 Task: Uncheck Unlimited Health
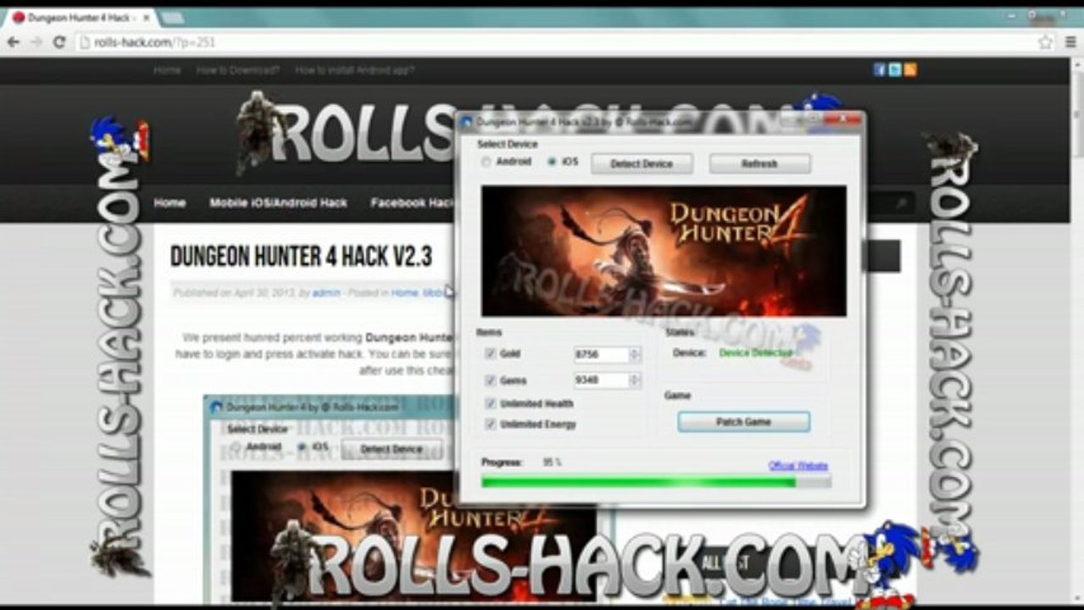490,403
